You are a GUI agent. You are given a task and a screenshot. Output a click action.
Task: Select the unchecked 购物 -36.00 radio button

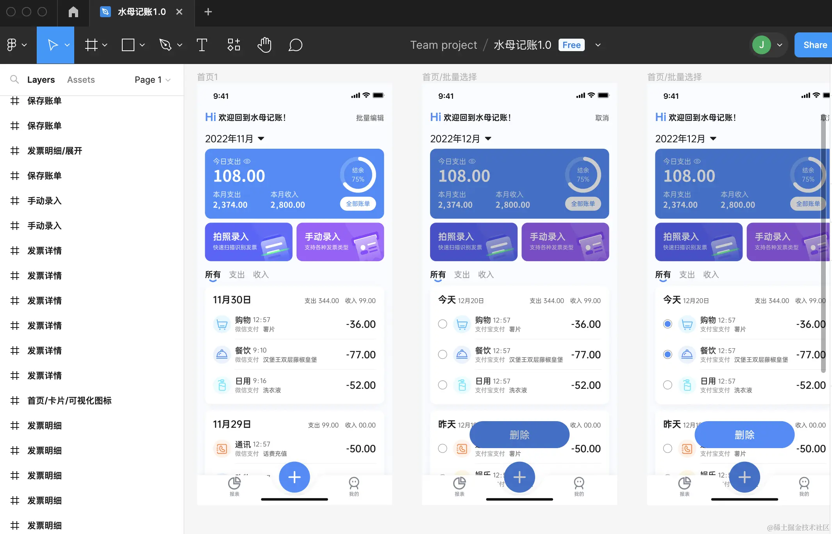(443, 324)
